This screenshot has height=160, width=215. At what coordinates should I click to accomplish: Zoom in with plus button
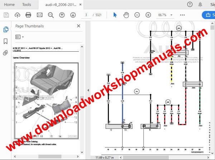click(148, 15)
